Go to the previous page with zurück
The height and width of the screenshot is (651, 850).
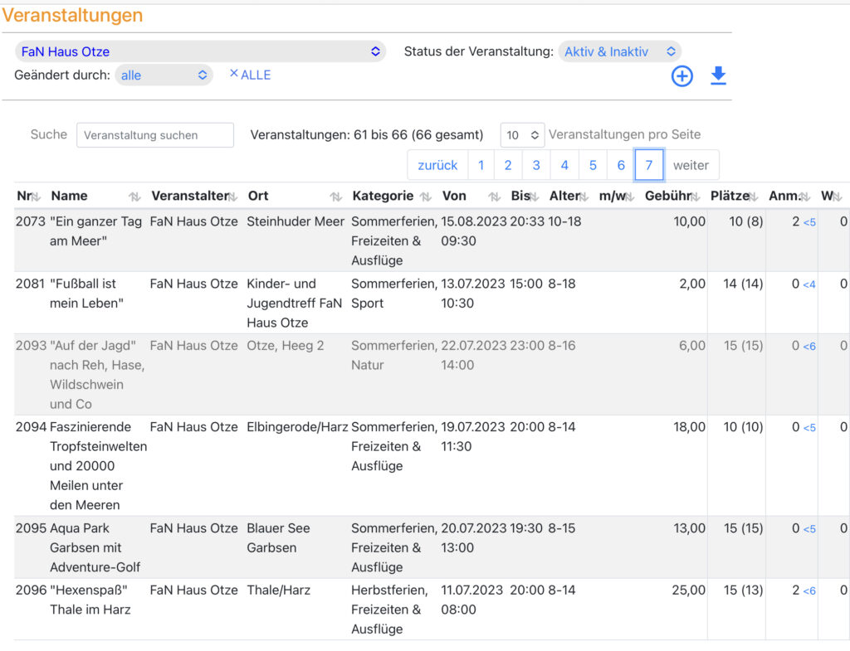[x=437, y=165]
